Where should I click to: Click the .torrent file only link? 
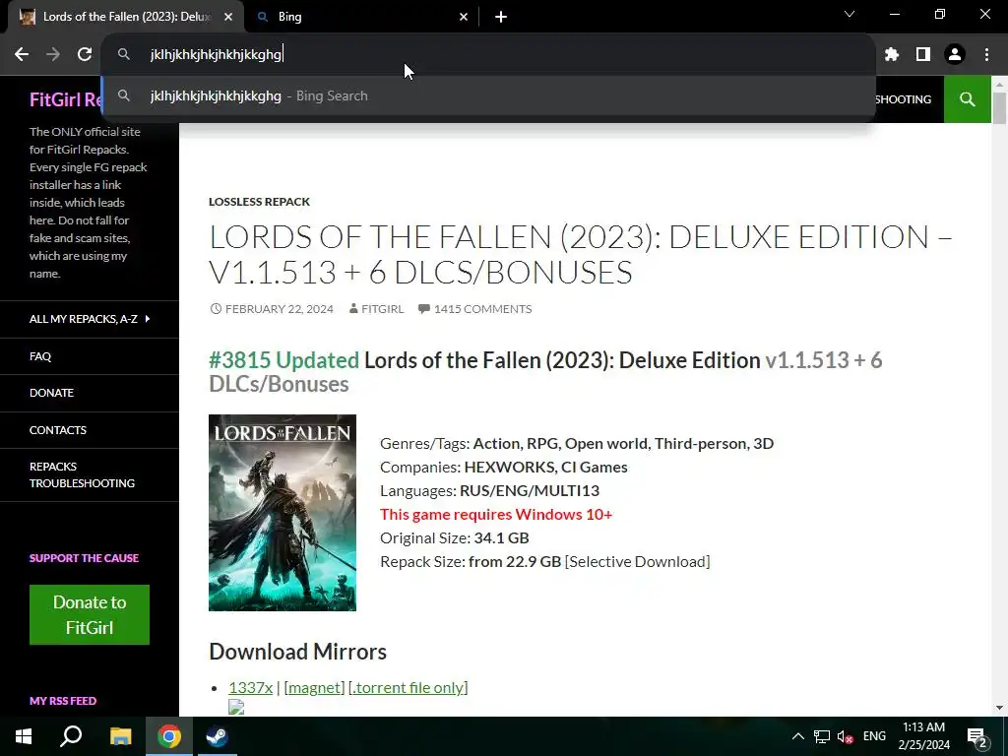tap(409, 687)
